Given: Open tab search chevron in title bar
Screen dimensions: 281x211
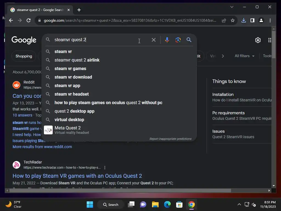Looking at the screenshot, I should point(232,7).
